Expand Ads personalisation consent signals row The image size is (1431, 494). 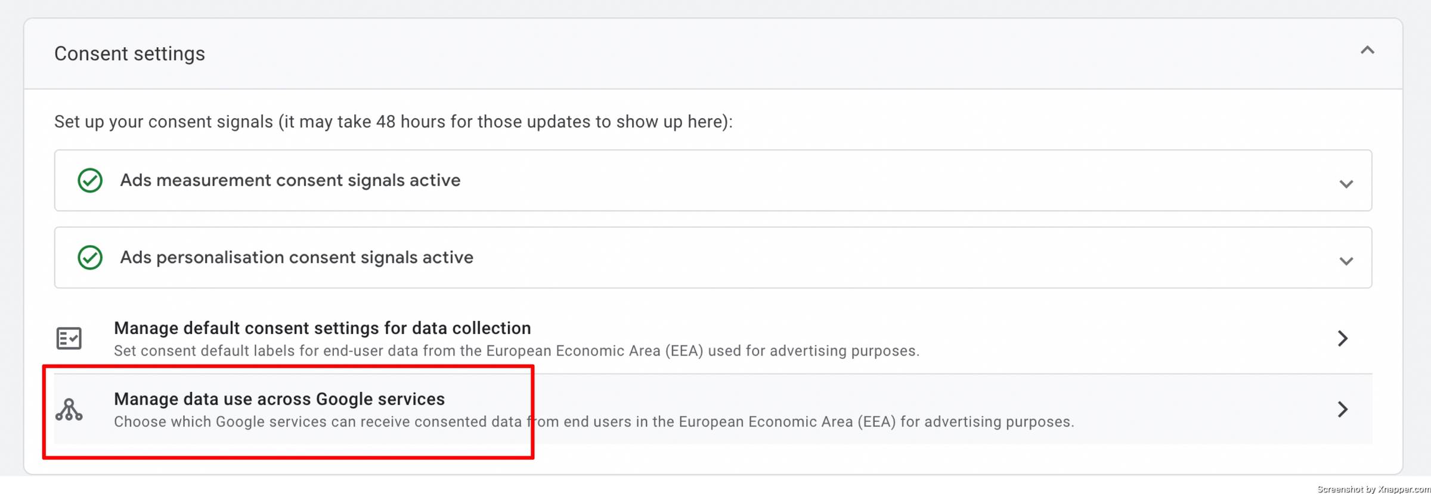pos(1346,261)
